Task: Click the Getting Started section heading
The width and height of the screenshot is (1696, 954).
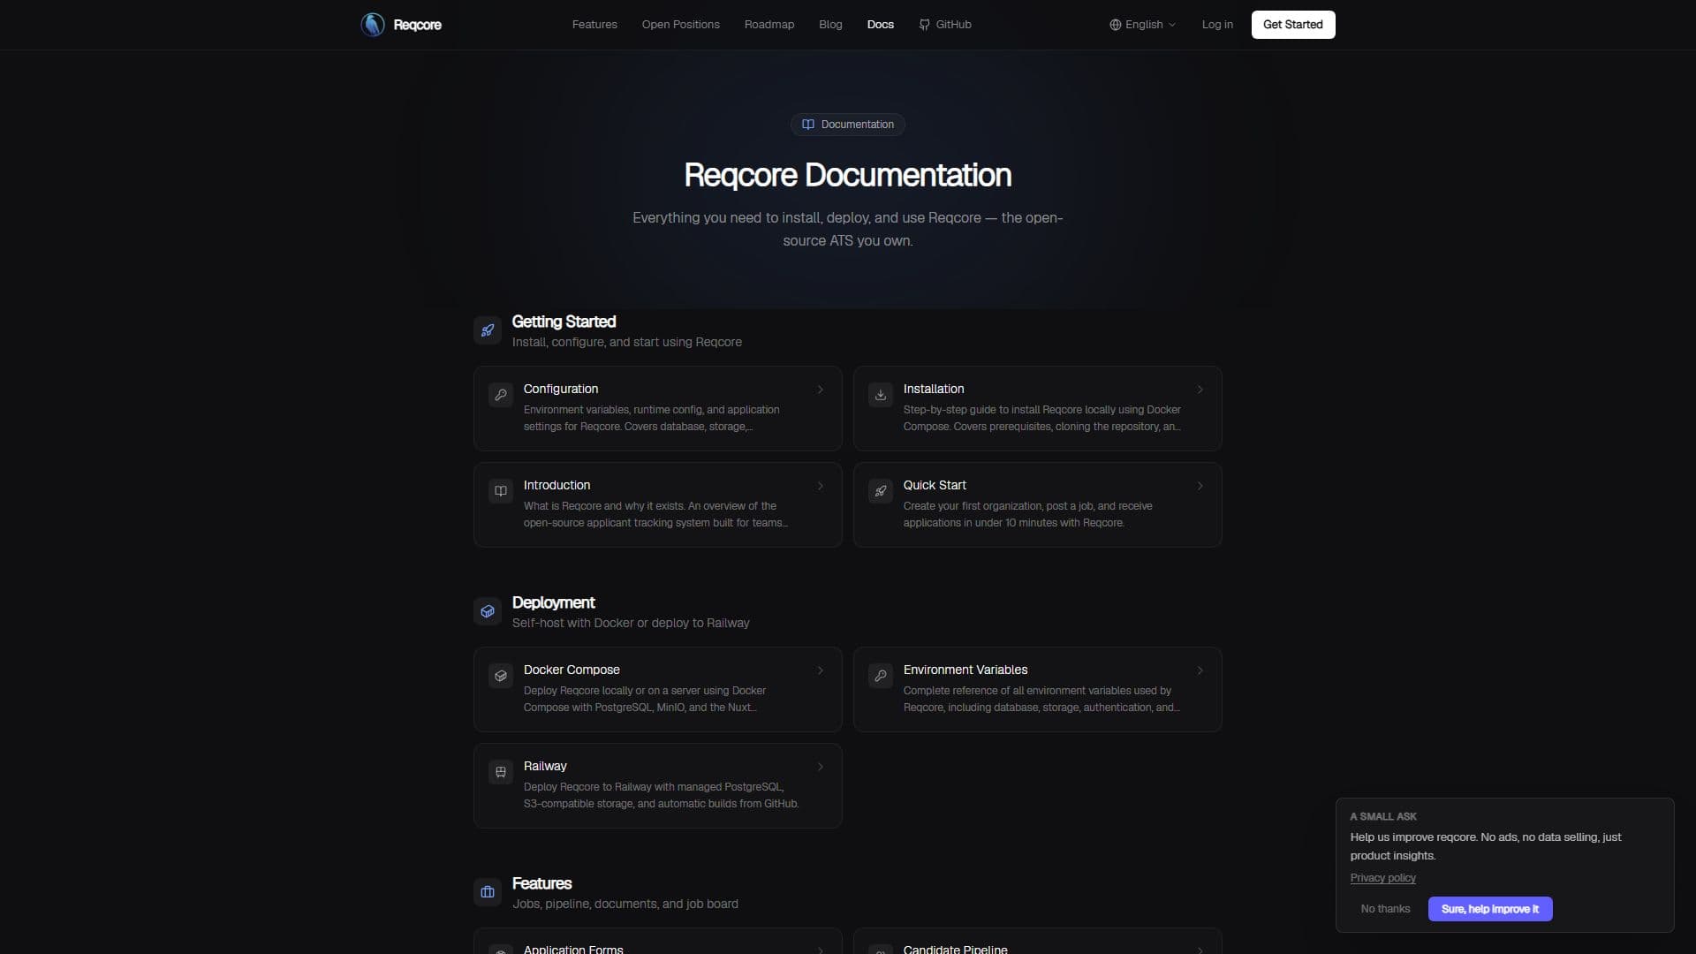Action: click(x=564, y=322)
